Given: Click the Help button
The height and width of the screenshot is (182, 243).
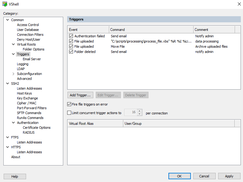Looking at the screenshot, I should (x=15, y=176).
